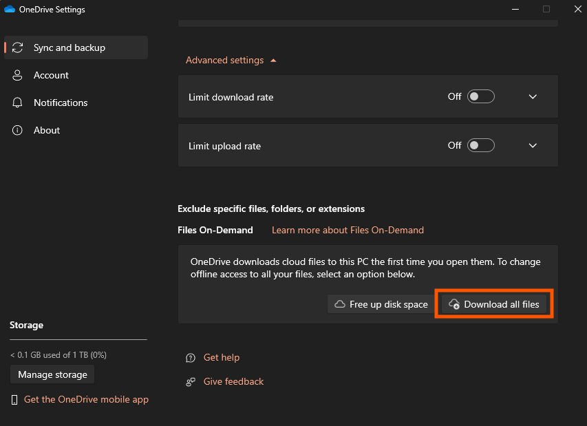The width and height of the screenshot is (587, 426).
Task: Click the mobile phone icon near app link
Action: pos(14,400)
